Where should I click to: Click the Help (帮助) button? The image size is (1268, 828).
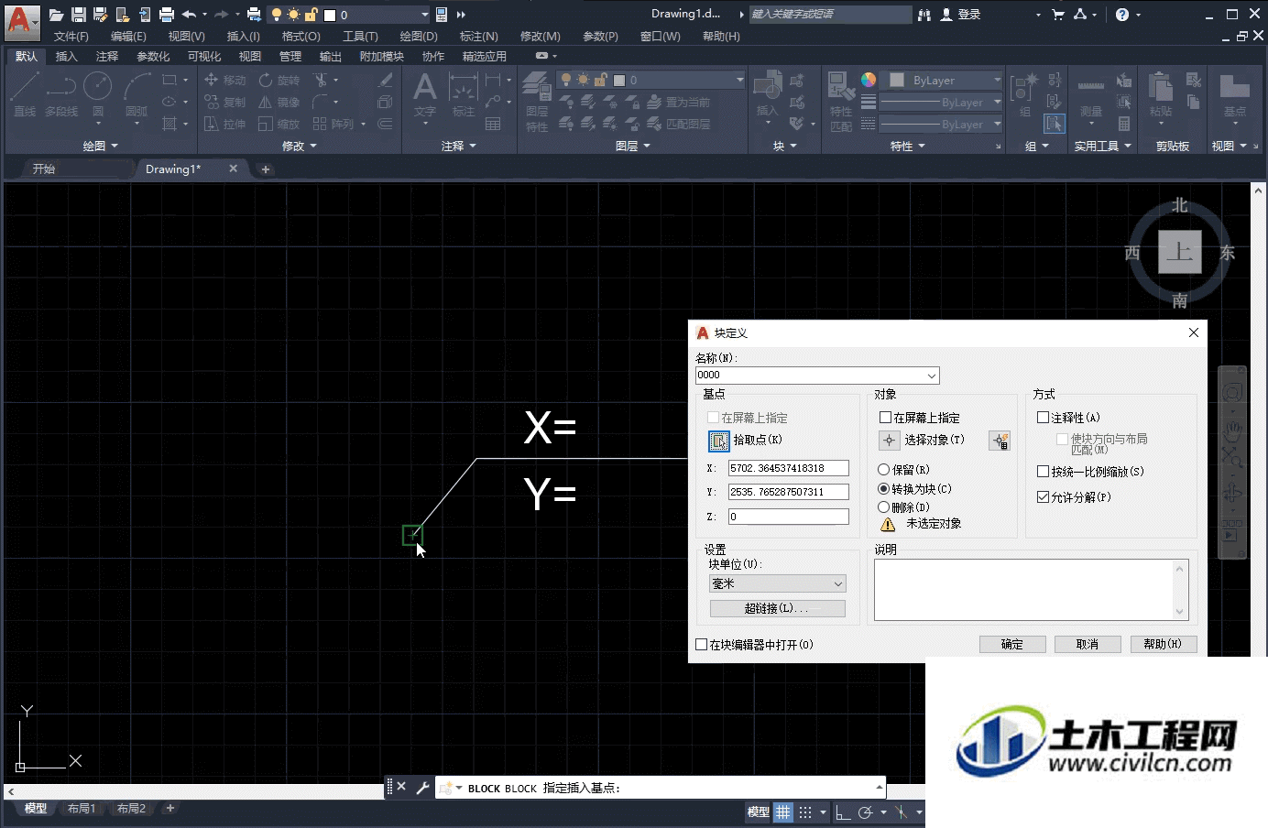[1163, 644]
